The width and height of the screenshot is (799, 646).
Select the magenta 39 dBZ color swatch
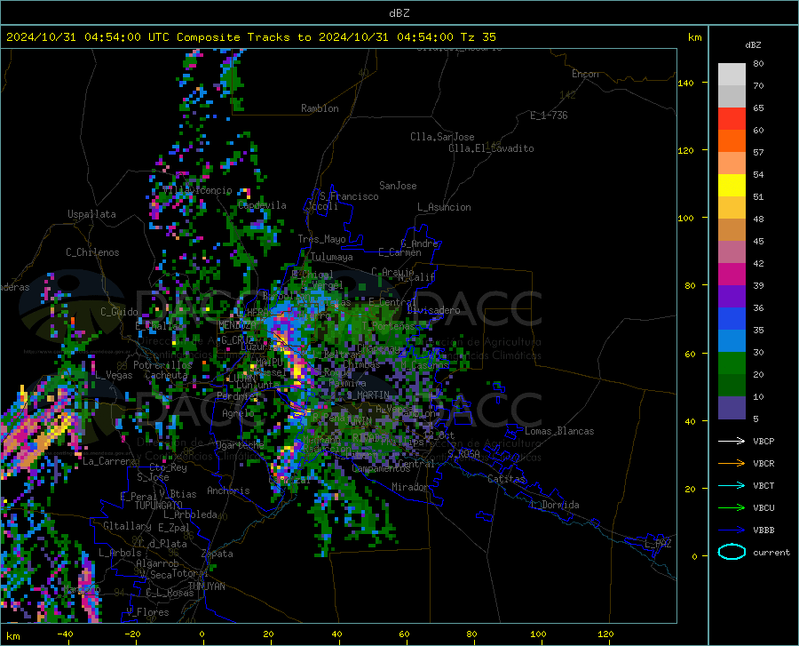[732, 275]
